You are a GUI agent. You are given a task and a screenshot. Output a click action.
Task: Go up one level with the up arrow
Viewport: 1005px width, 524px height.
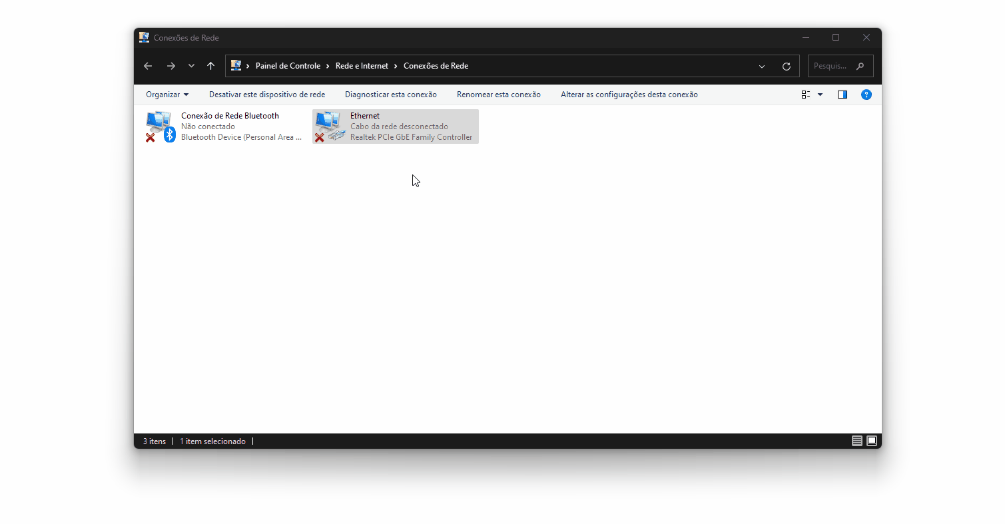coord(210,66)
